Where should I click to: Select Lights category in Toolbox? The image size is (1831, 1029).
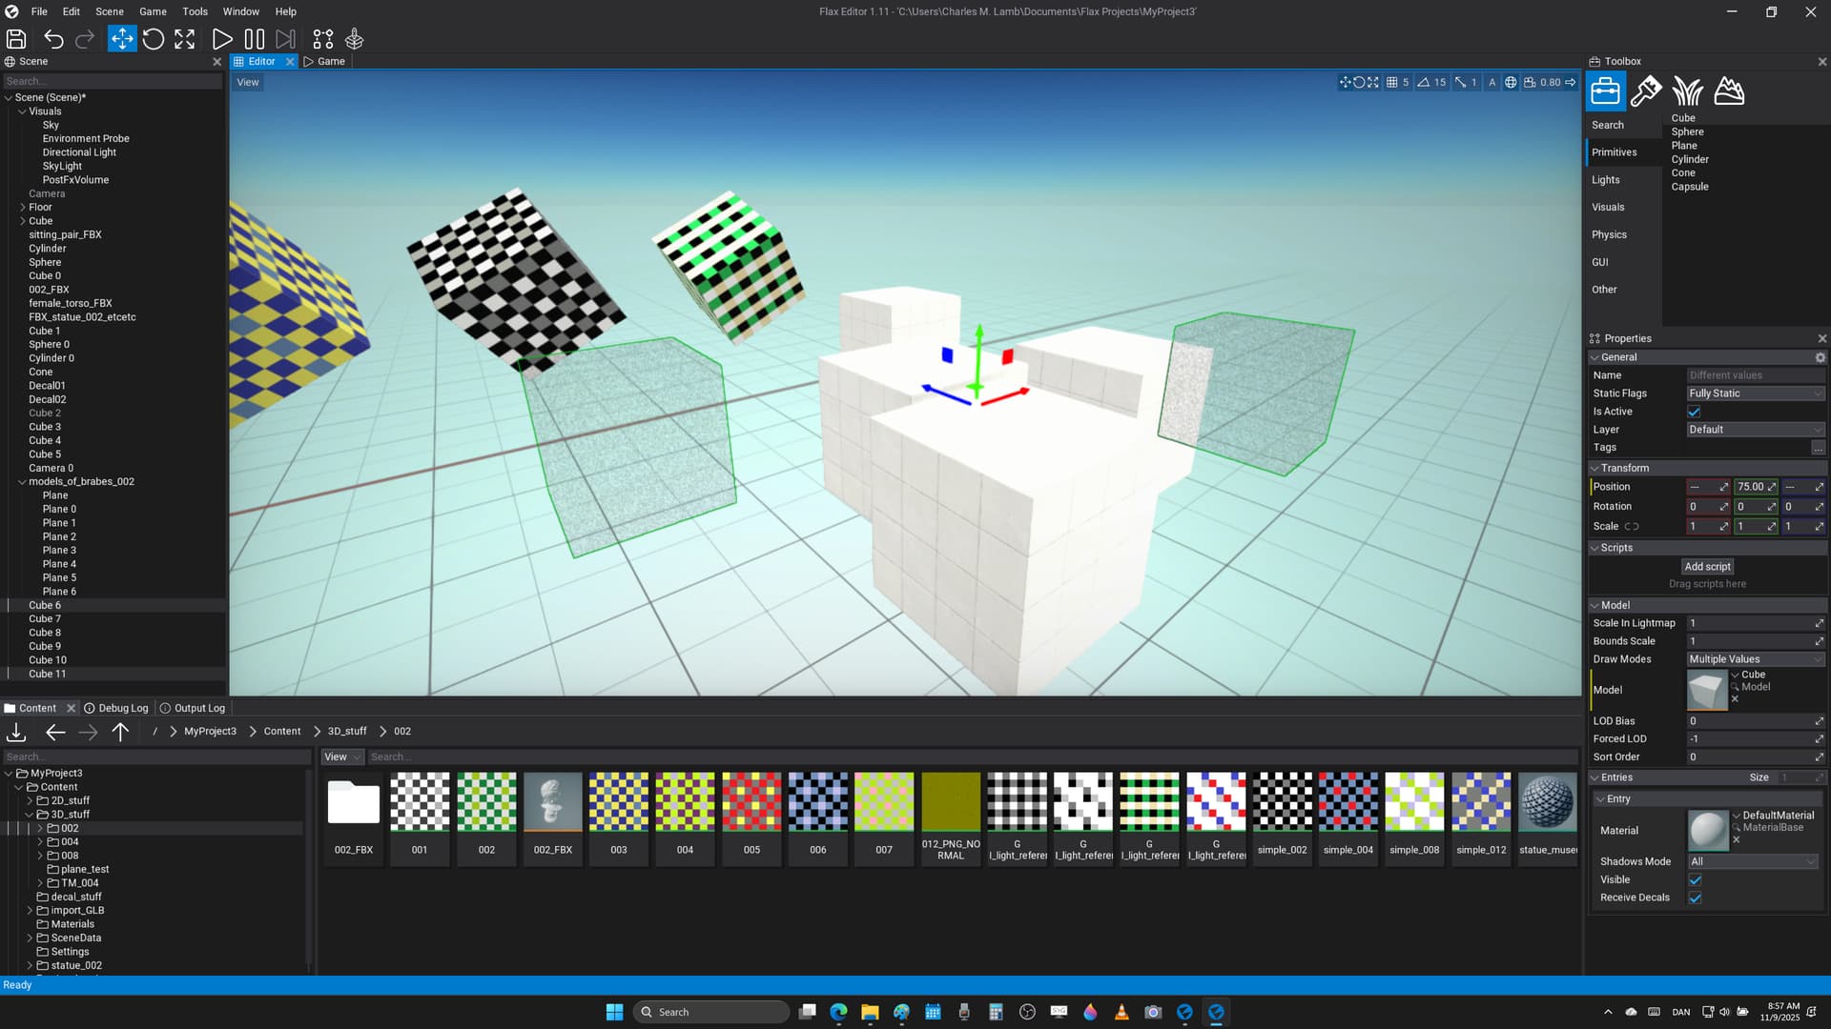[x=1606, y=180]
